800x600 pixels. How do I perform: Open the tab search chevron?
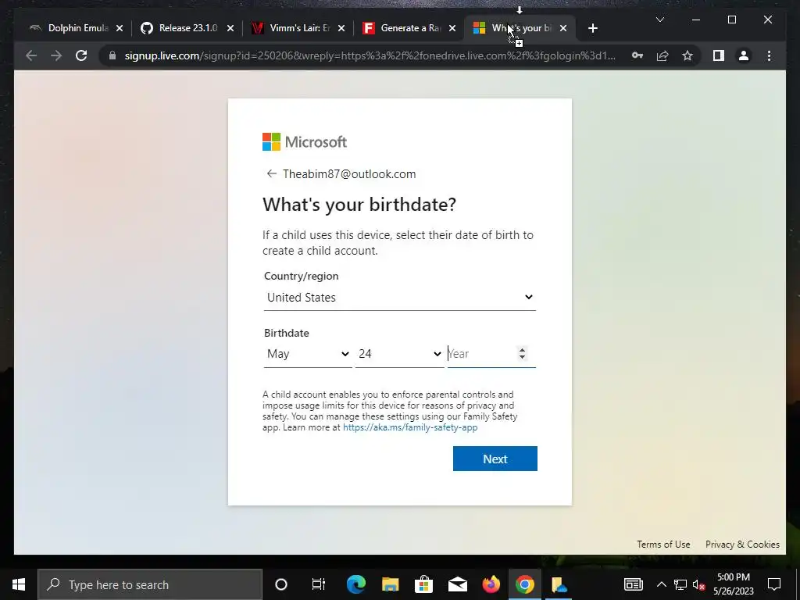[x=659, y=20]
